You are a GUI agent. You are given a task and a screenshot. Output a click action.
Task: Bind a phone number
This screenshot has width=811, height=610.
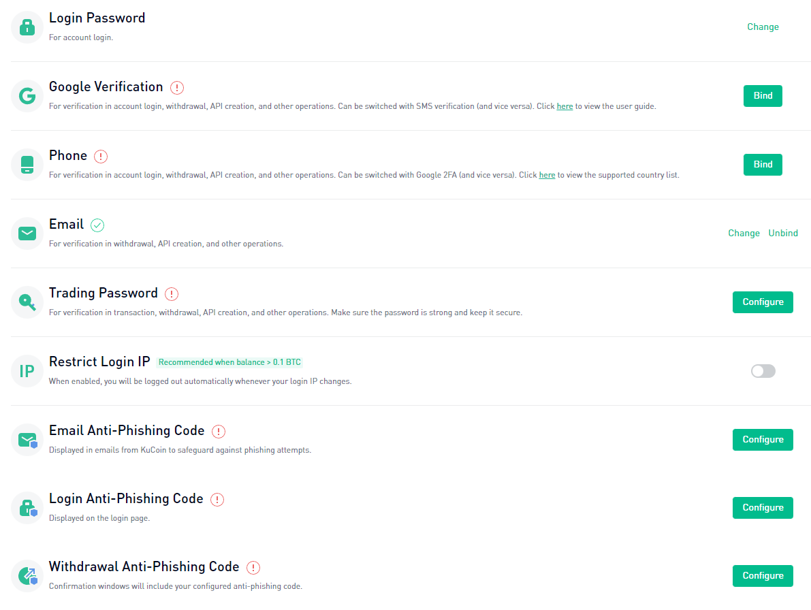pyautogui.click(x=763, y=164)
